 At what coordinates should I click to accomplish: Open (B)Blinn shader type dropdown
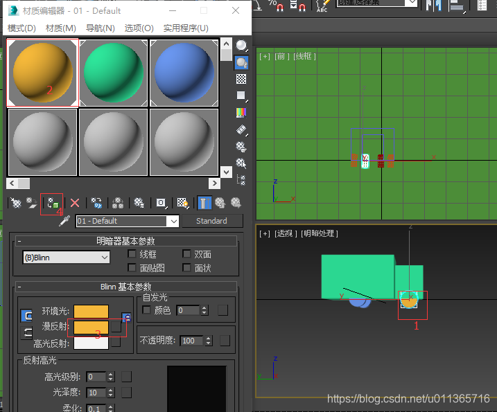(67, 258)
